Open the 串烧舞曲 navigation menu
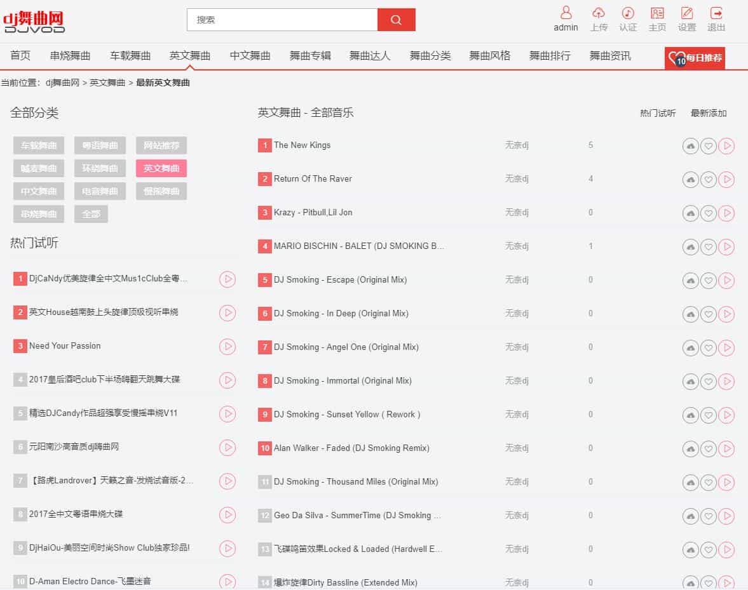This screenshot has height=590, width=748. click(70, 56)
